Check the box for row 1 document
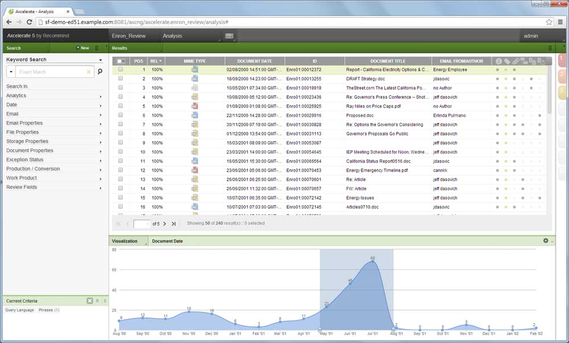Screen dimensions: 569x343 click(121, 70)
